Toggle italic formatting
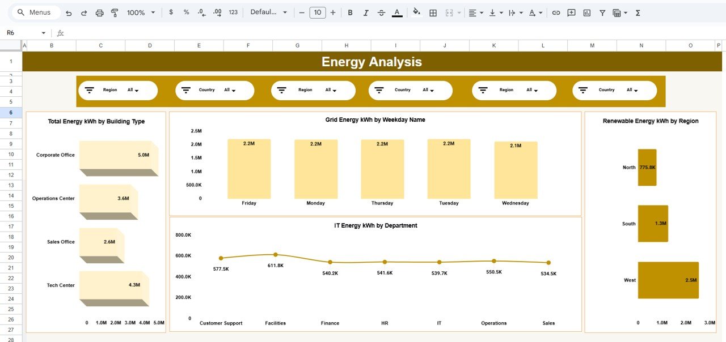Viewport: 726px width, 342px height. click(366, 12)
